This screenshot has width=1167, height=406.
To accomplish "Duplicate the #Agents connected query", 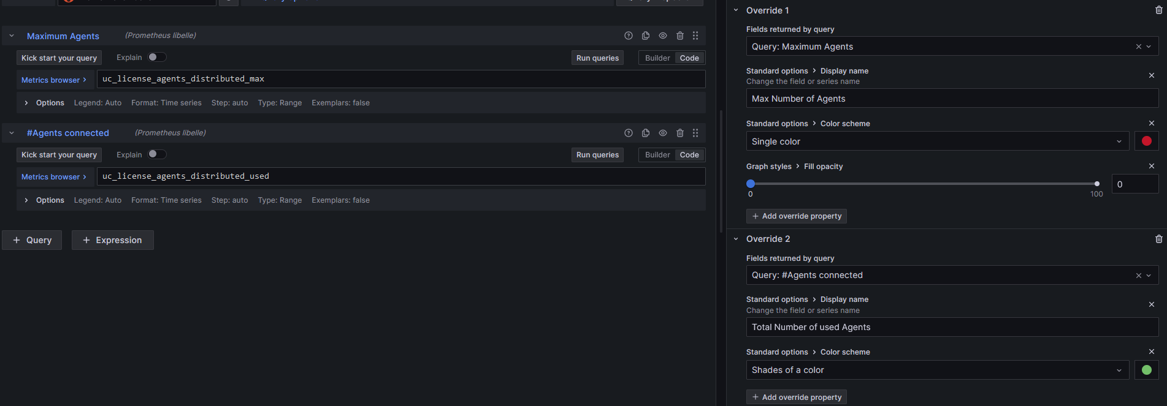I will point(646,133).
